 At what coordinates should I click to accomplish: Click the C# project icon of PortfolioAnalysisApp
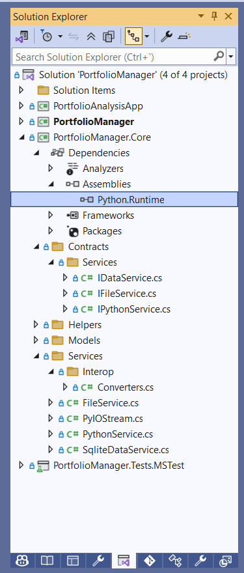point(44,106)
